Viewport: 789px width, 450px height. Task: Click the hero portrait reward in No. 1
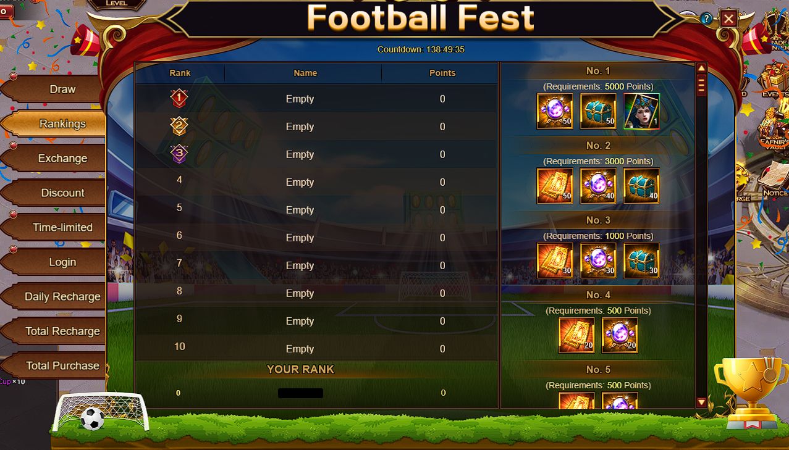click(641, 111)
